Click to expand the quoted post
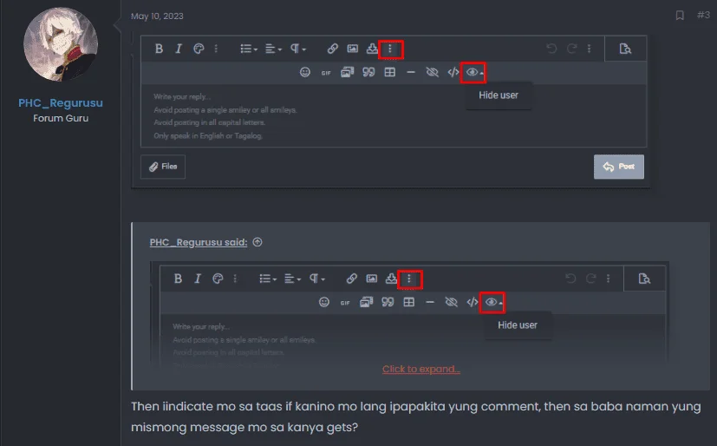Screen dimensions: 717x446 click(x=421, y=369)
